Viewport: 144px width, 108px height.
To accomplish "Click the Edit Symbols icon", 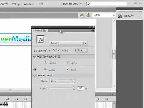I will pos(88,15).
